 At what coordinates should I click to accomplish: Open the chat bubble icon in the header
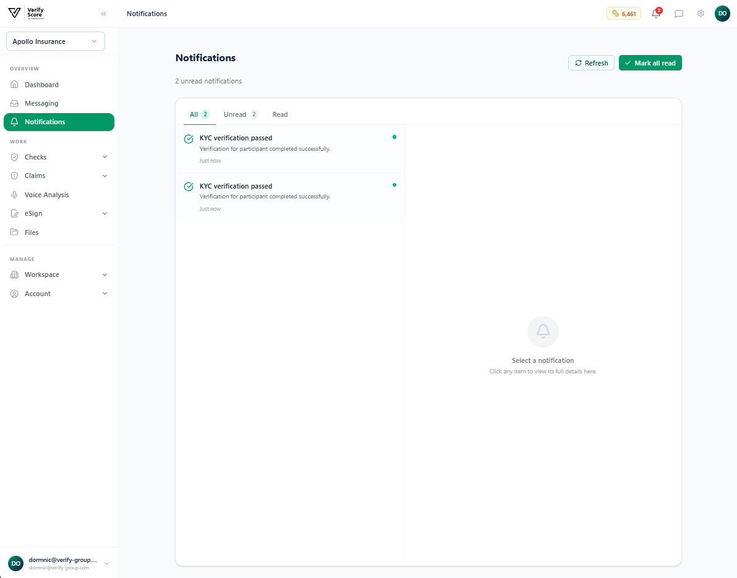(x=679, y=14)
